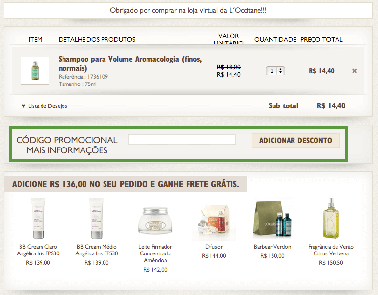Image resolution: width=378 pixels, height=295 pixels.
Task: Open the shampoo product thumbnail image
Action: [x=35, y=71]
